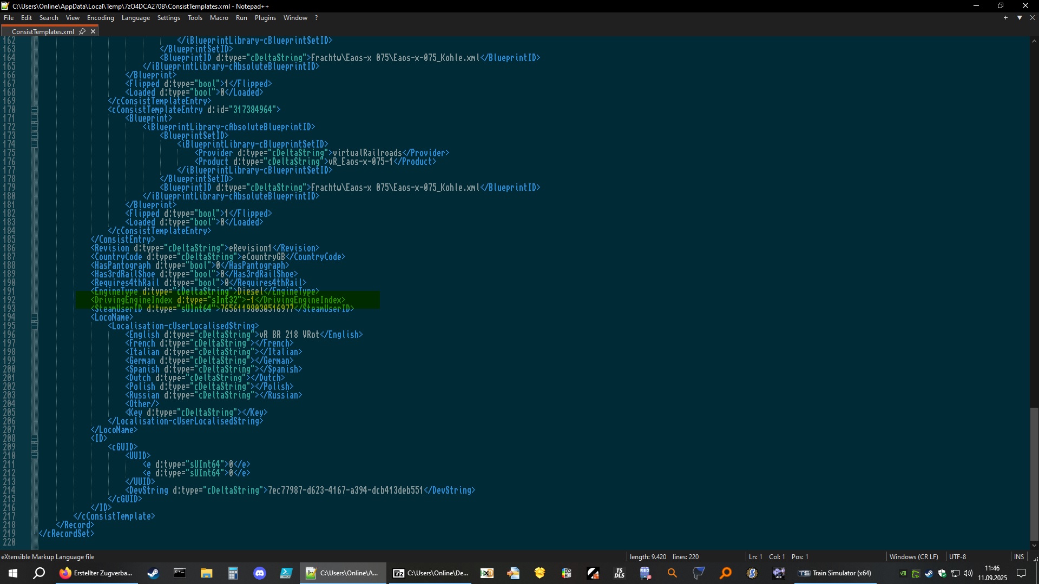Image resolution: width=1039 pixels, height=584 pixels.
Task: Close the ConsistTemplates.xml tab
Action: click(93, 31)
